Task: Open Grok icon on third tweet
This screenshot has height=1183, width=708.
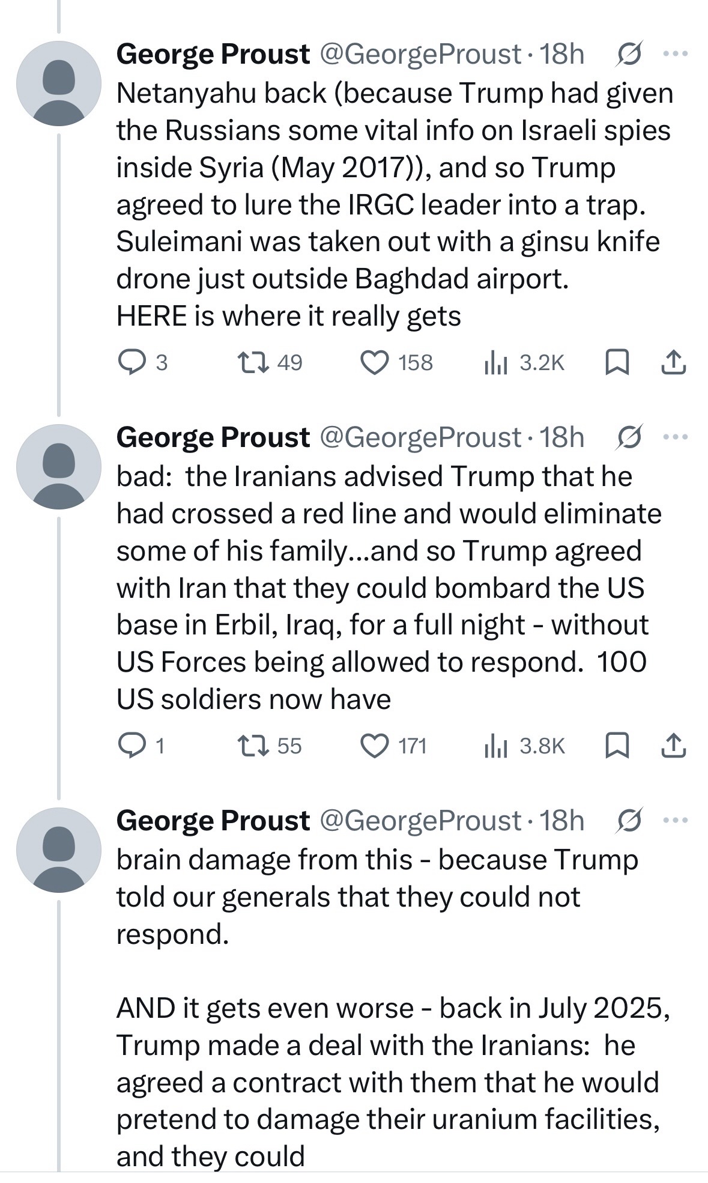Action: pyautogui.click(x=629, y=821)
